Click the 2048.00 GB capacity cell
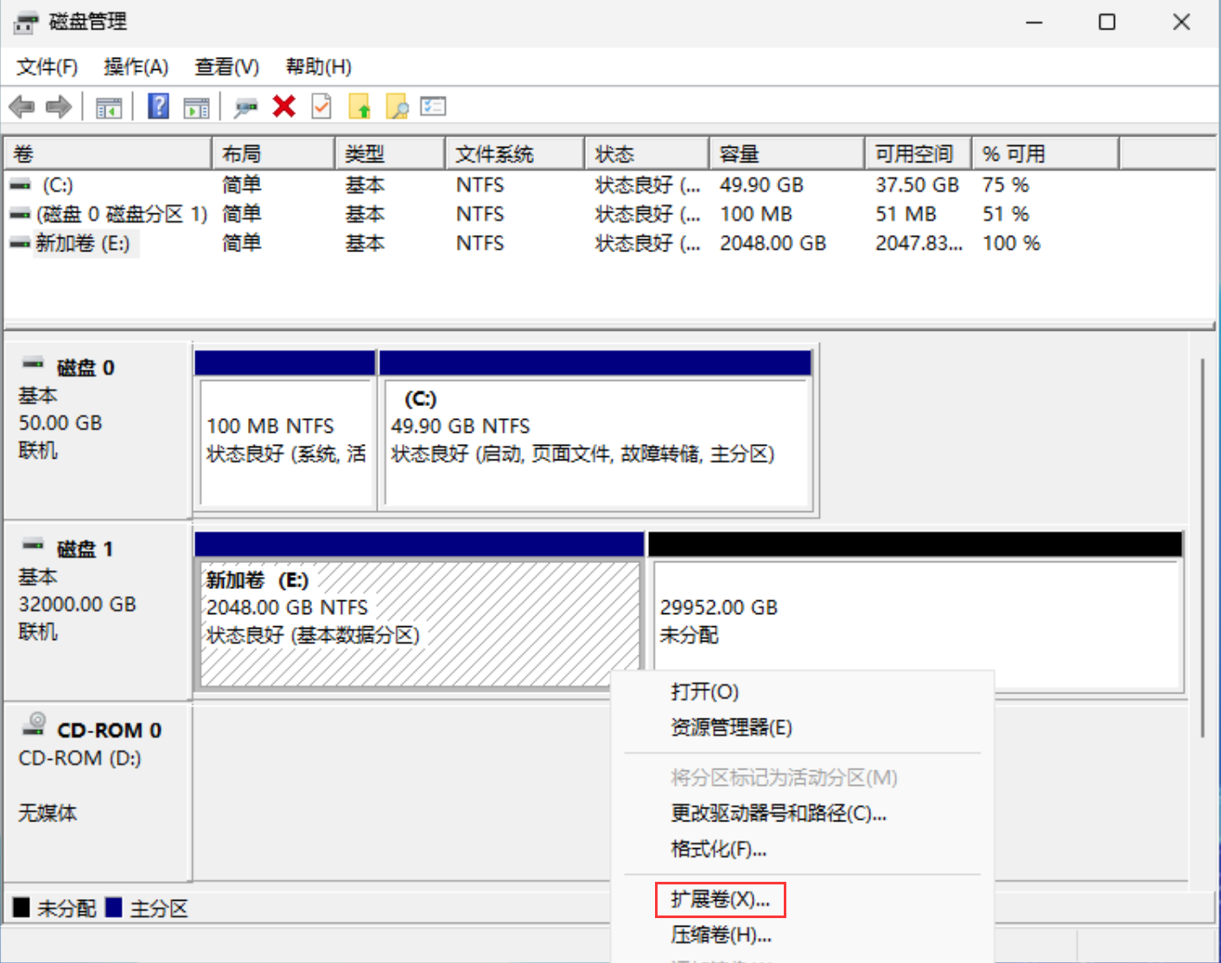 (x=773, y=244)
